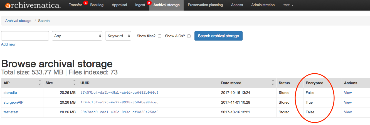Click the Ingest notification badge
Image resolution: width=370 pixels, height=125 pixels.
pyautogui.click(x=149, y=3)
